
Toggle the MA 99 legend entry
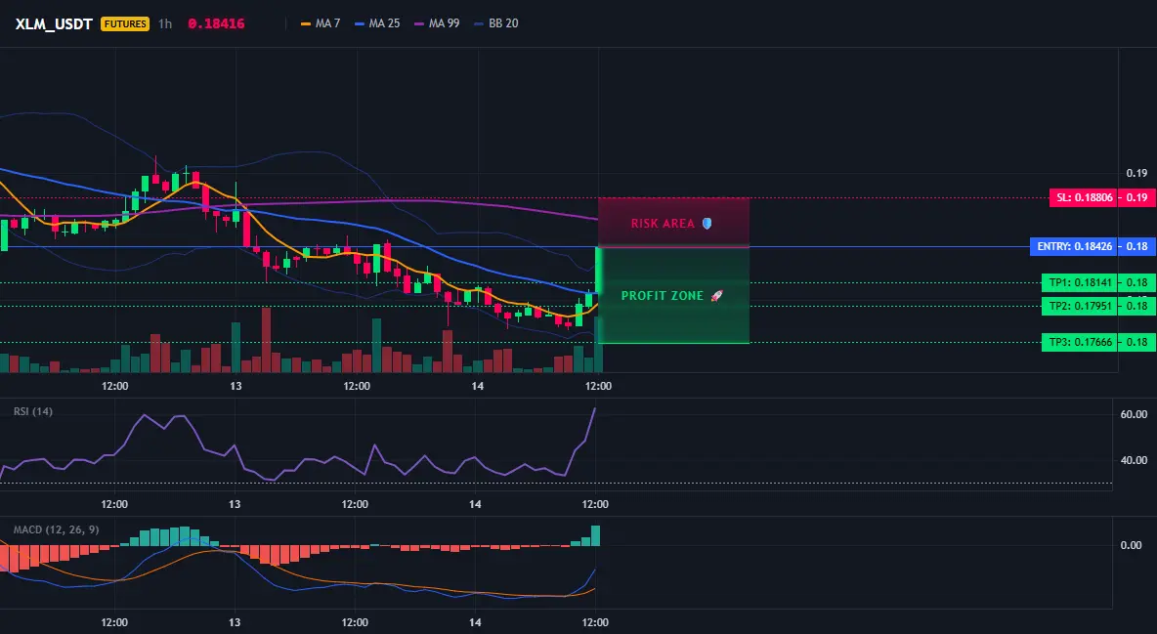[437, 23]
